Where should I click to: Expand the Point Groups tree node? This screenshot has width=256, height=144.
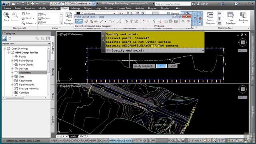(12, 60)
